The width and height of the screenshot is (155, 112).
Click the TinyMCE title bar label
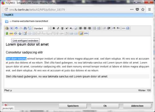[x=9, y=15]
